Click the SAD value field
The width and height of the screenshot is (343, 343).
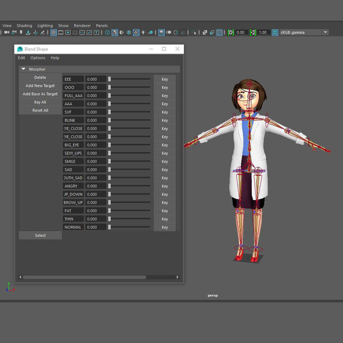coord(96,169)
